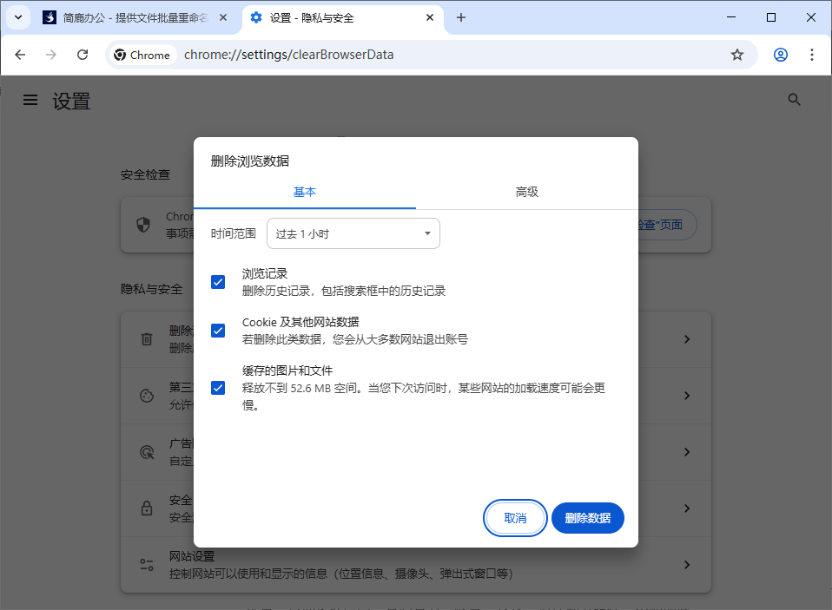Expand the 网站设置 row chevron
This screenshot has height=610, width=832.
pyautogui.click(x=687, y=564)
